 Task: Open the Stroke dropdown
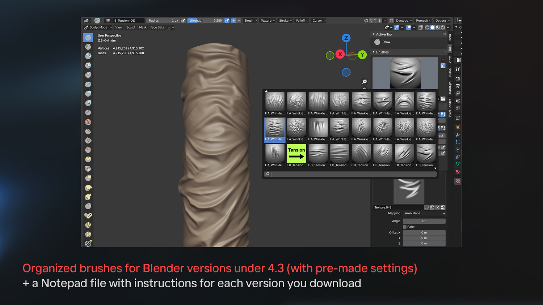[286, 21]
